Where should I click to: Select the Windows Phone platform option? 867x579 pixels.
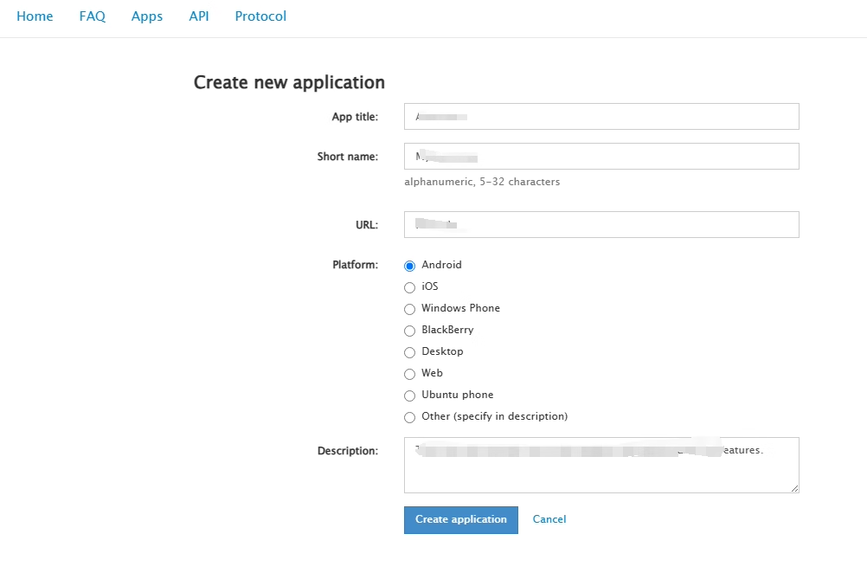click(x=410, y=309)
